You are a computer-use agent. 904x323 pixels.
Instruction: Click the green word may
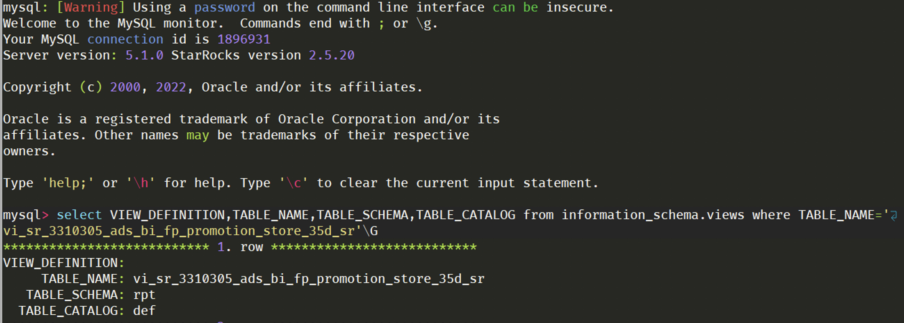pos(197,135)
